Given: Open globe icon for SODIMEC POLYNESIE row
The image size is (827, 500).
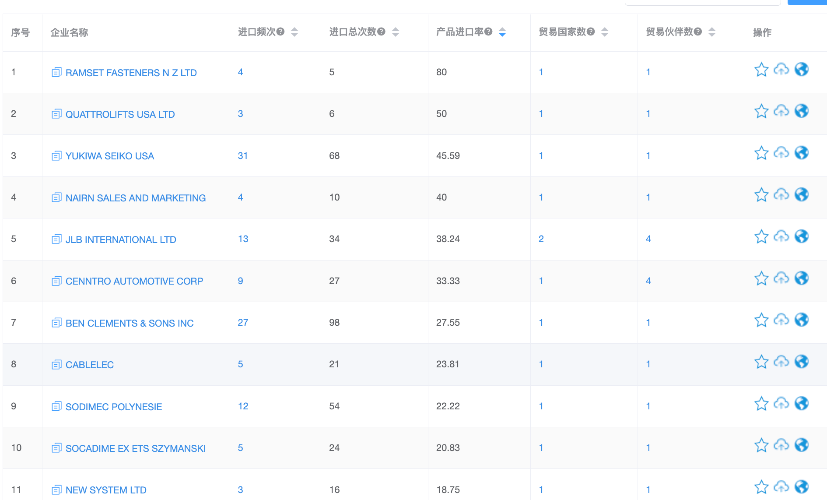Looking at the screenshot, I should [x=802, y=403].
